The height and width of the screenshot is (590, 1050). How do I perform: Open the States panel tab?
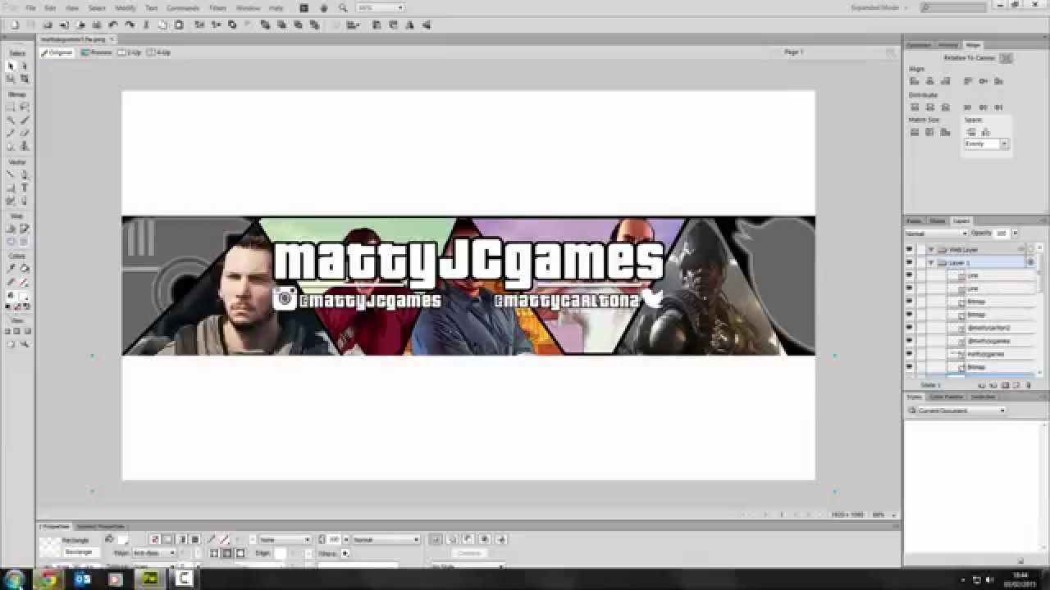938,221
